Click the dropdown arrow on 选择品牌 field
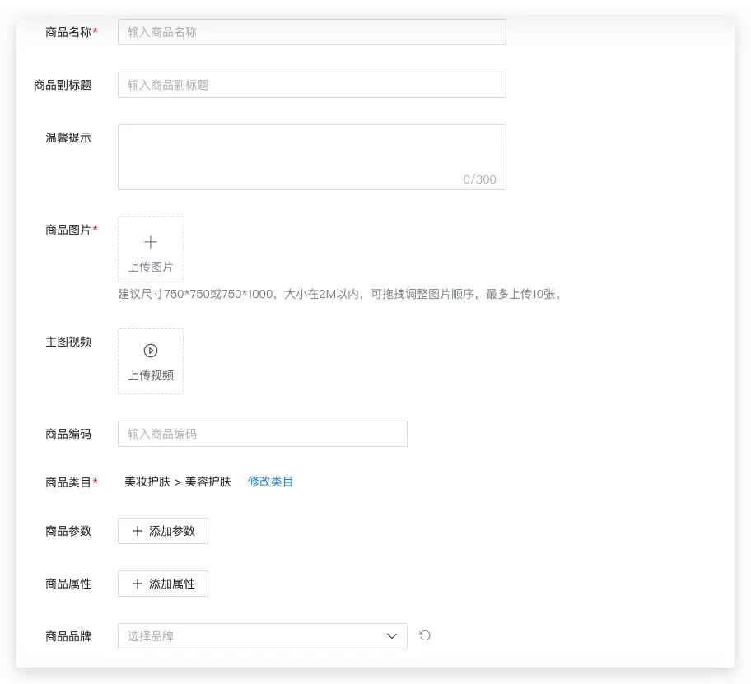Image resolution: width=751 pixels, height=684 pixels. 392,635
